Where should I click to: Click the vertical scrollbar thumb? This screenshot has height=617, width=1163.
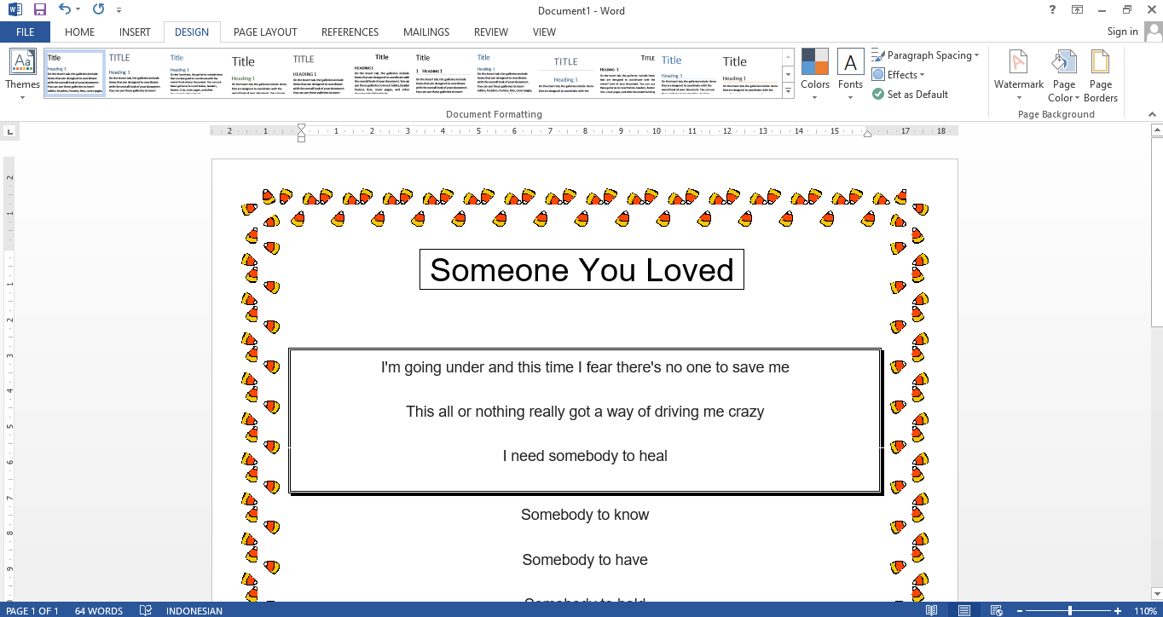tap(1156, 233)
